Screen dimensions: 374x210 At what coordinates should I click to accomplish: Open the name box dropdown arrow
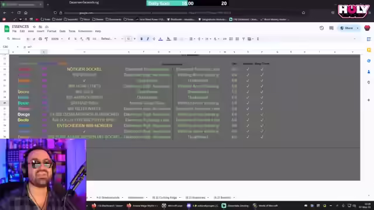coord(18,47)
